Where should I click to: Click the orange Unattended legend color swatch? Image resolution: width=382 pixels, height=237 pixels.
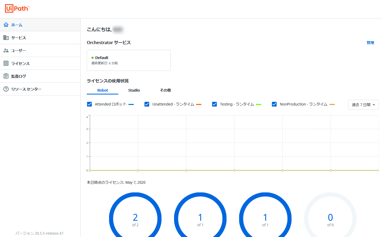[x=199, y=104]
